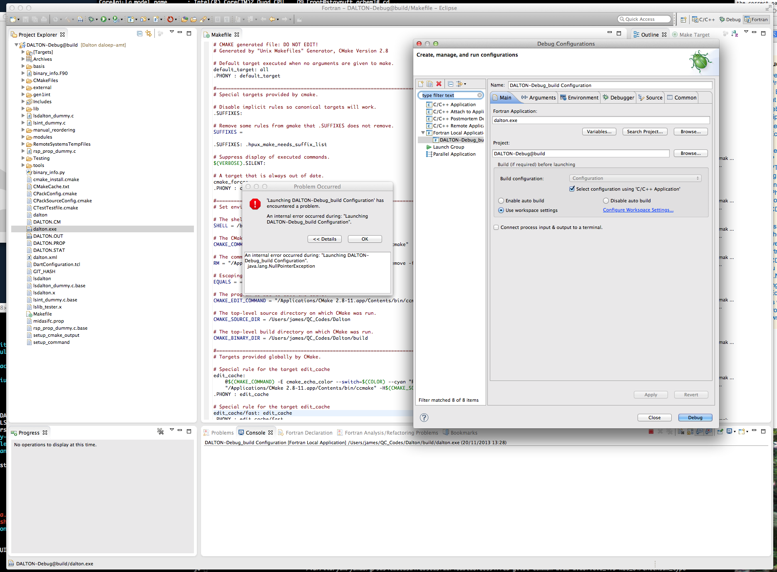The width and height of the screenshot is (777, 572).
Task: Click 'Search Project...' button
Action: pyautogui.click(x=645, y=132)
